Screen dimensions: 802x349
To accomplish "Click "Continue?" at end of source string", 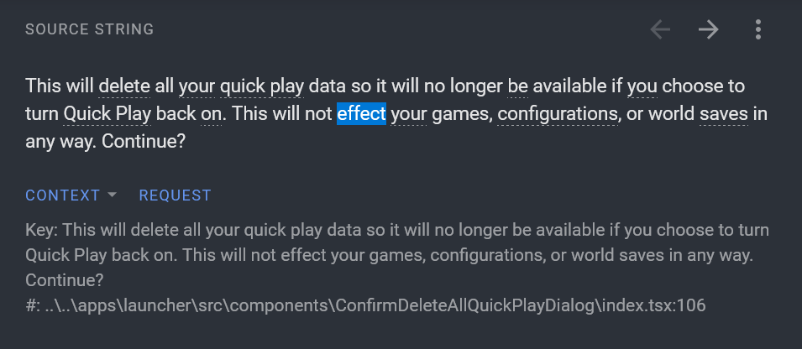I will [x=144, y=141].
